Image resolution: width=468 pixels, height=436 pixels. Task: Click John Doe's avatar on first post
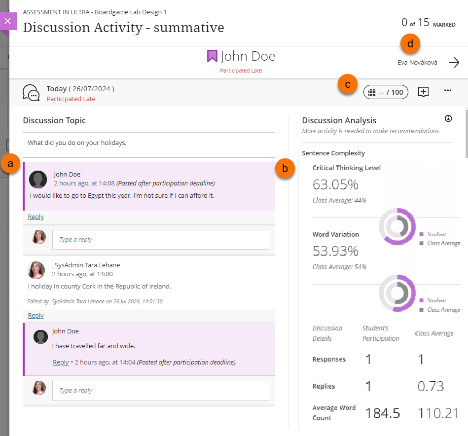38,180
